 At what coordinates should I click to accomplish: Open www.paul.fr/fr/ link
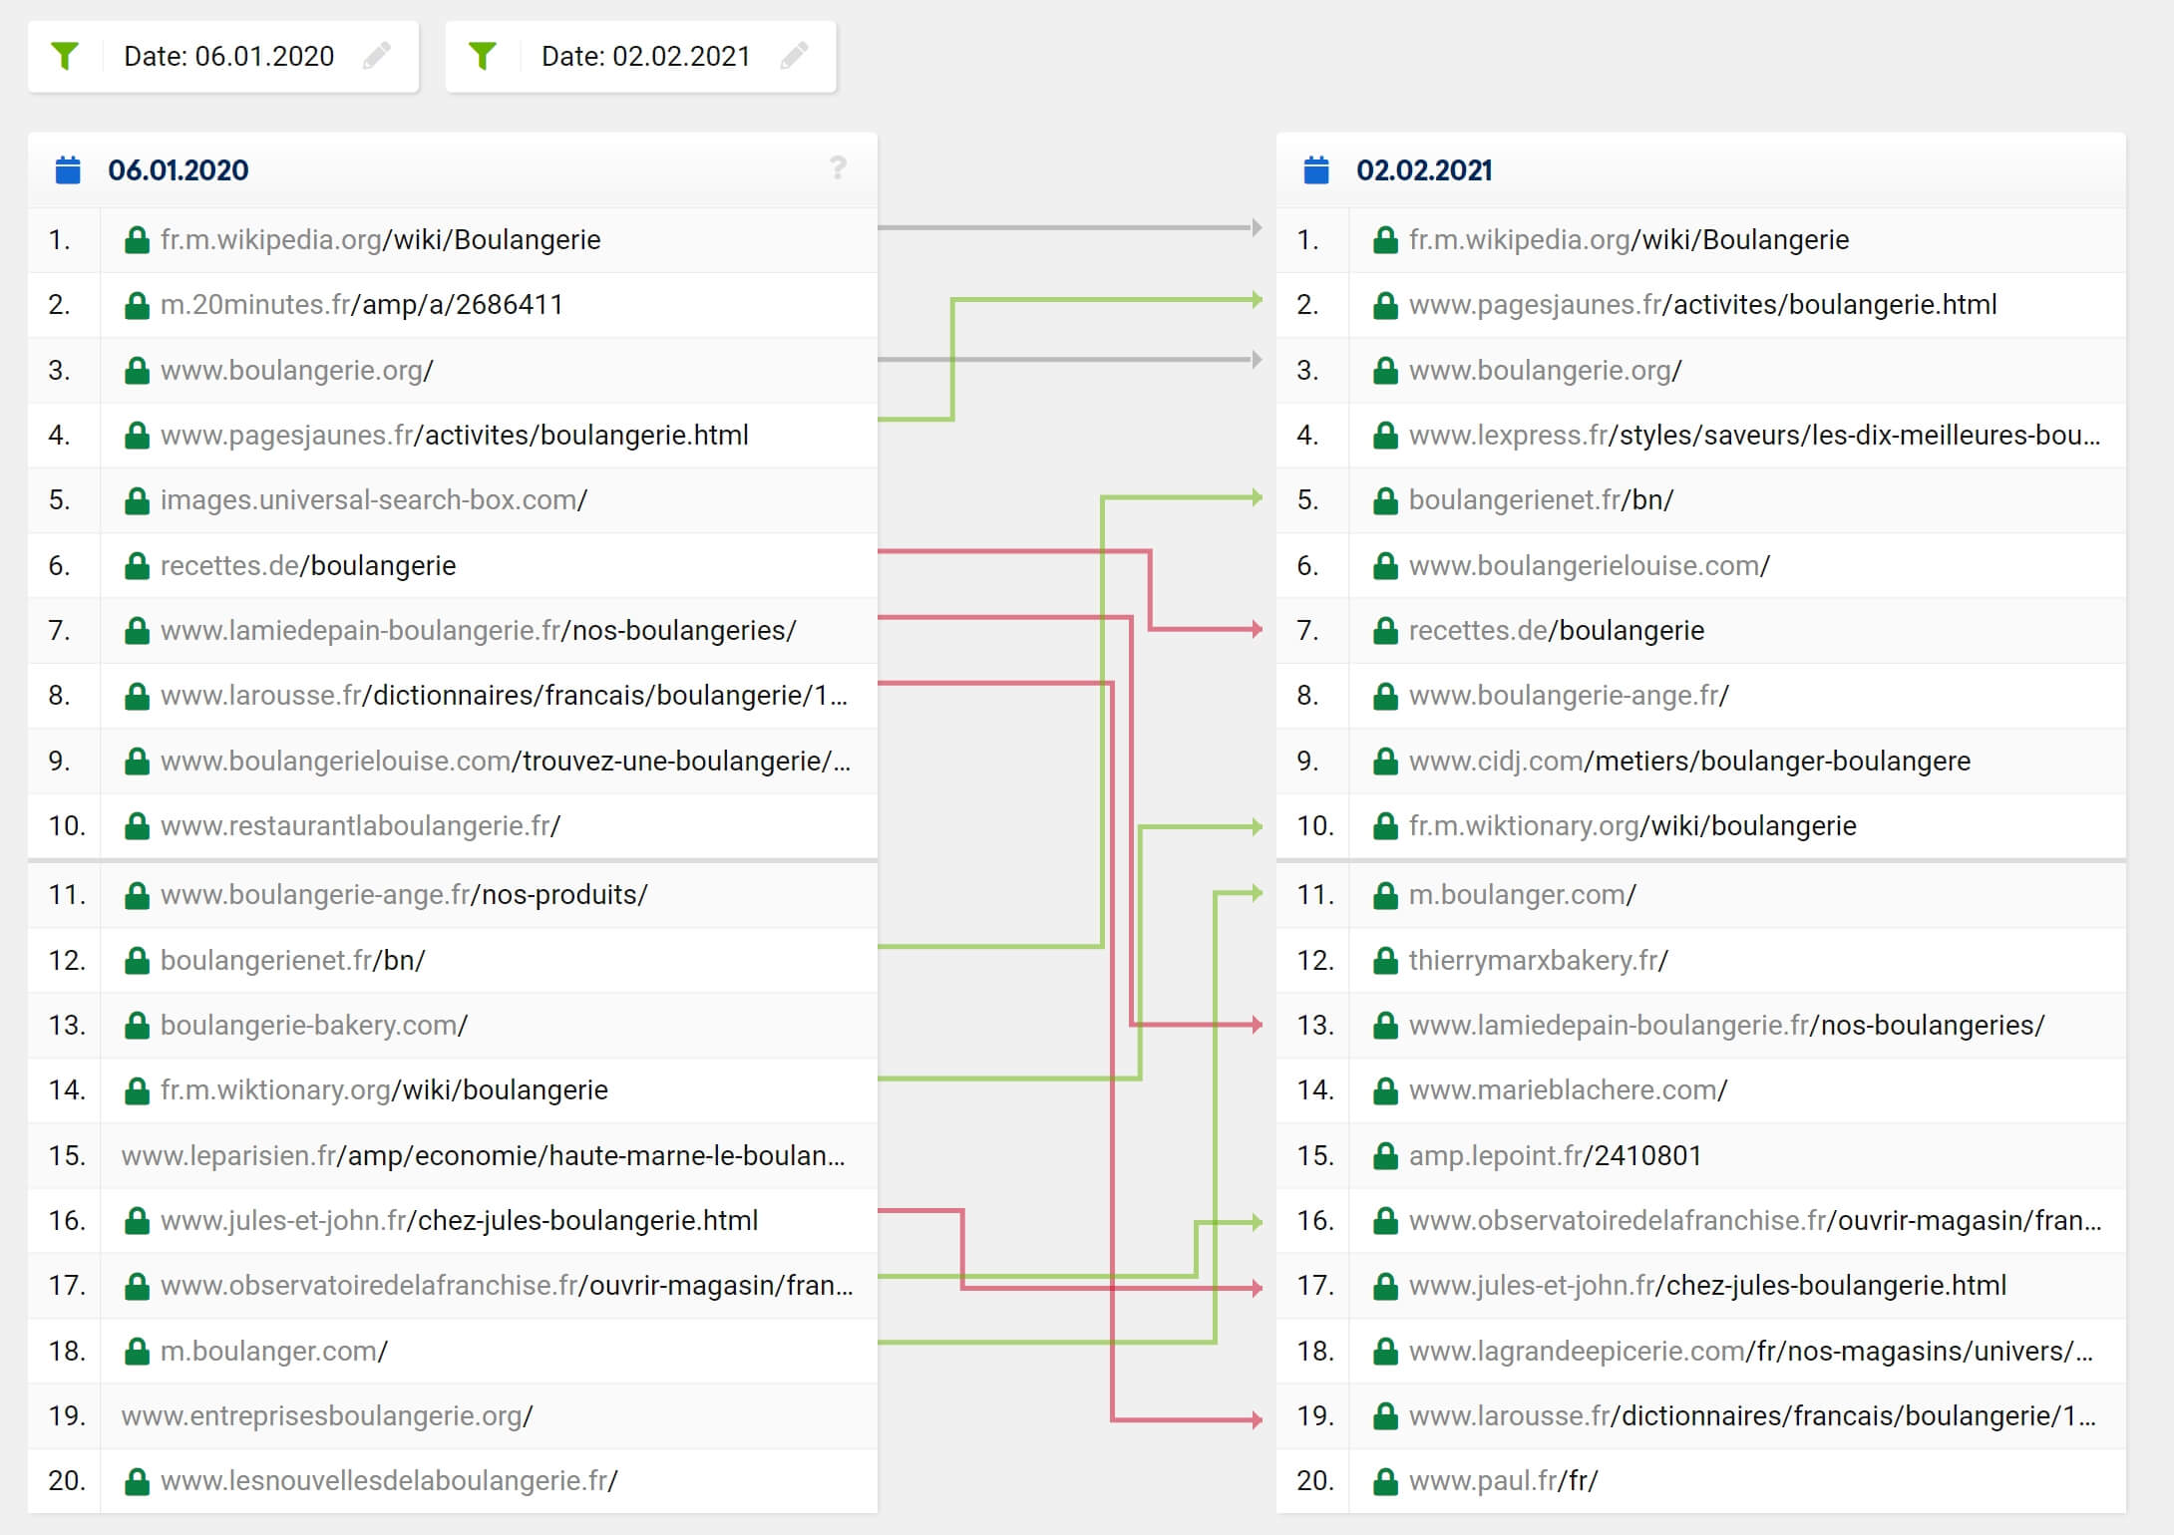[x=1503, y=1481]
